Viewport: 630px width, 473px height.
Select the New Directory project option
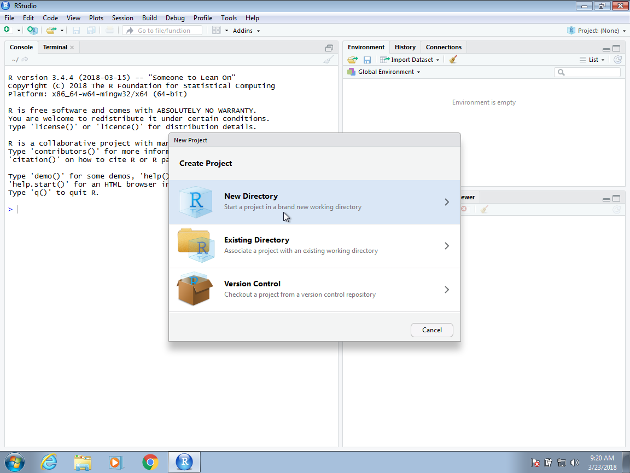tap(314, 202)
